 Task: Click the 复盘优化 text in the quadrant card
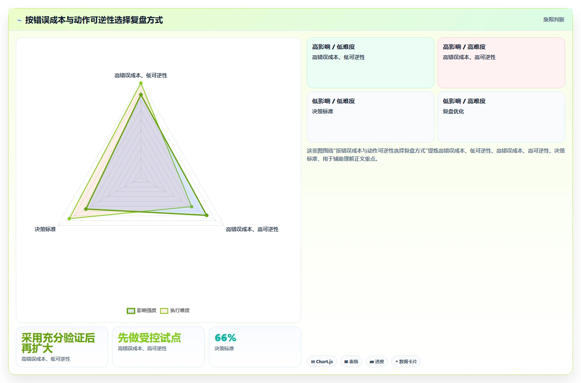click(x=453, y=111)
